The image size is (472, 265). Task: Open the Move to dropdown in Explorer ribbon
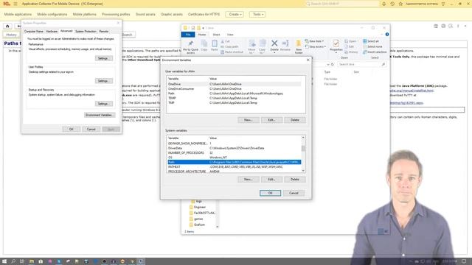pyautogui.click(x=252, y=47)
